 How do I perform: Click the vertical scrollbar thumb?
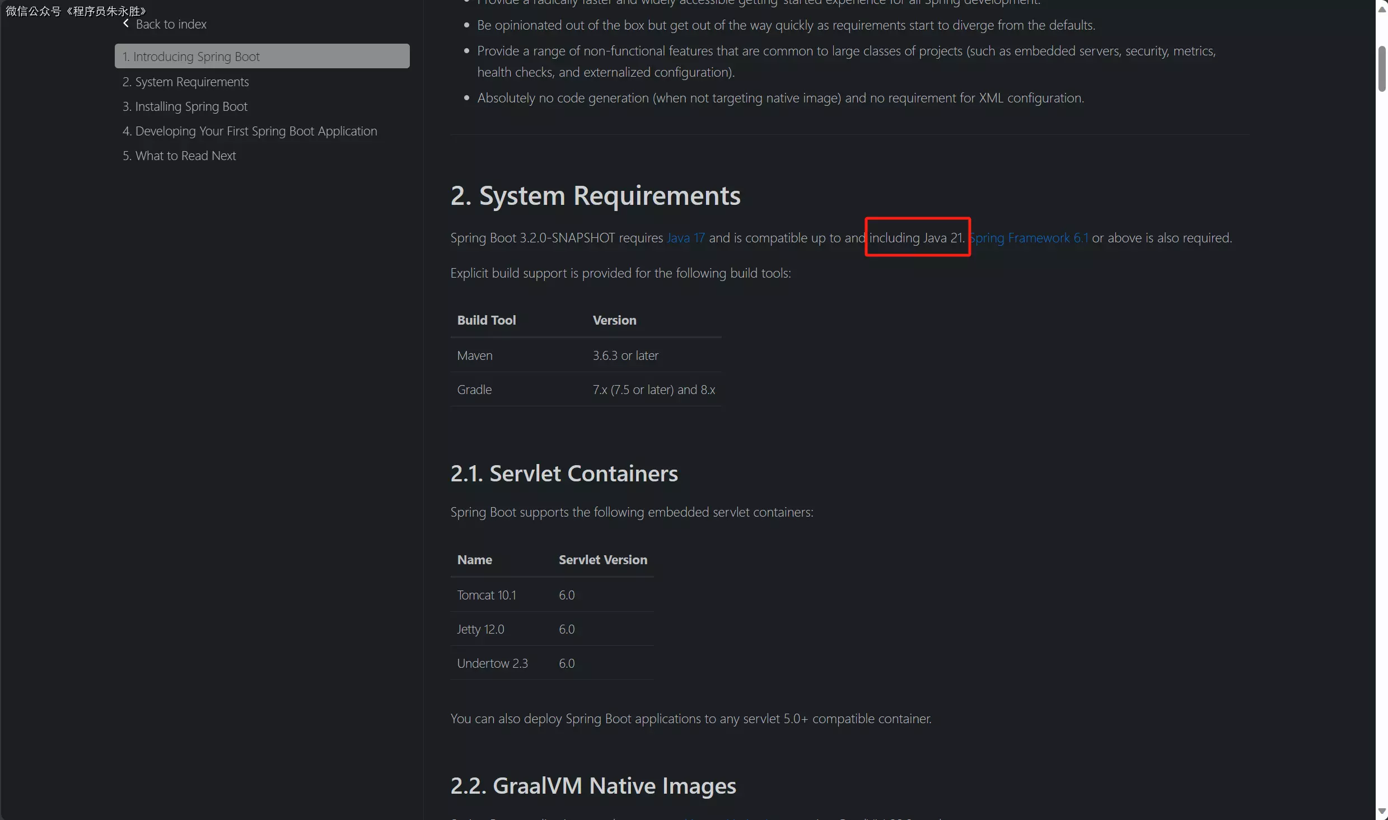pyautogui.click(x=1381, y=68)
